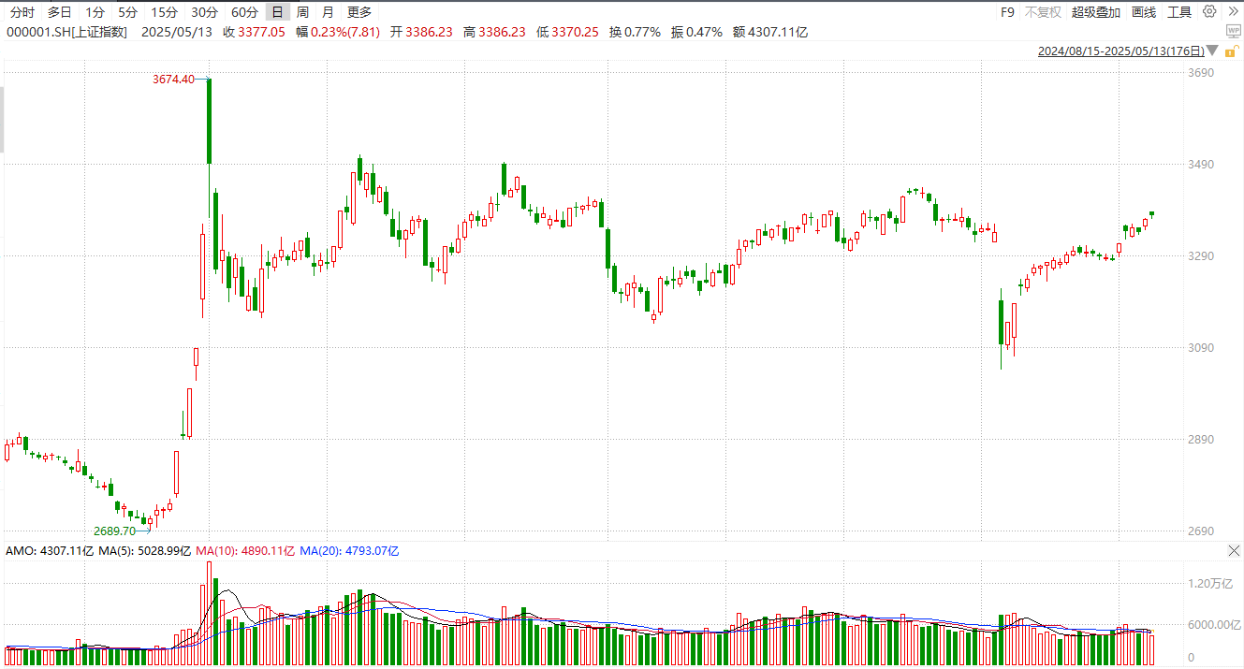Switch to 多日 multi-day view

[59, 12]
